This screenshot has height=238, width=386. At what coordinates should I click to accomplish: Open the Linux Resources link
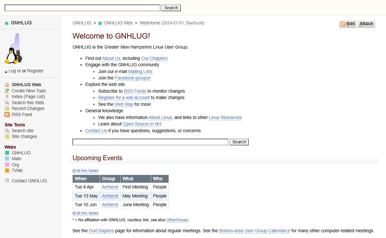pyautogui.click(x=225, y=117)
